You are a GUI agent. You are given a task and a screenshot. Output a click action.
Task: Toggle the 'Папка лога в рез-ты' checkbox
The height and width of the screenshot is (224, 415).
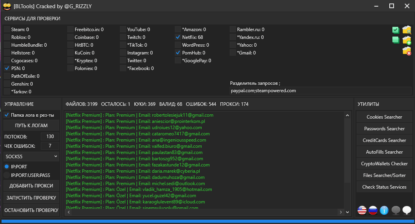click(x=7, y=115)
